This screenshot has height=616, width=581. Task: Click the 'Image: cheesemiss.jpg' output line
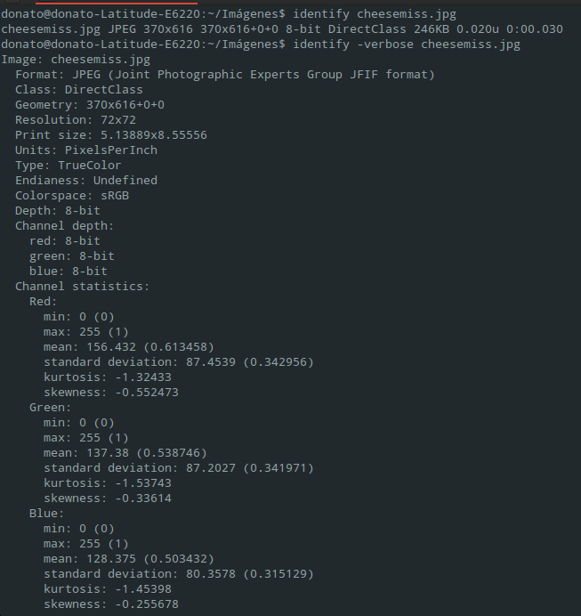point(76,59)
